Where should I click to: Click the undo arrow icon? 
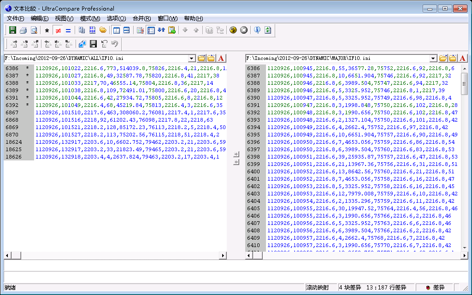tap(115, 44)
